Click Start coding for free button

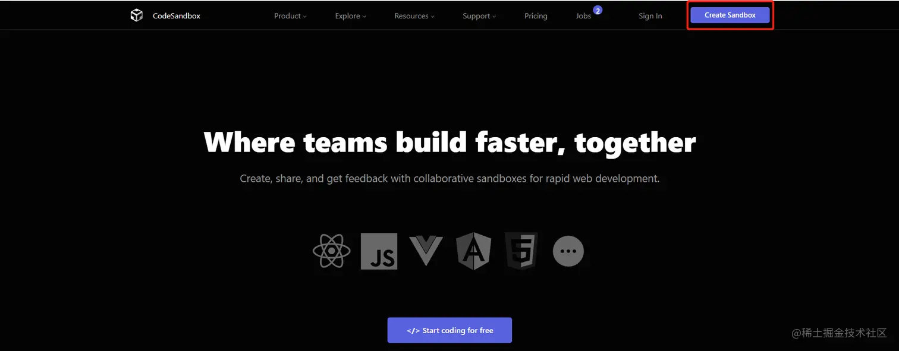(449, 330)
